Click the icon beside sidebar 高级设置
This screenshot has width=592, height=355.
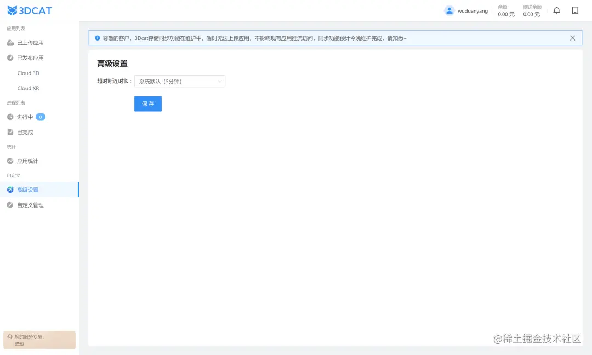[10, 190]
